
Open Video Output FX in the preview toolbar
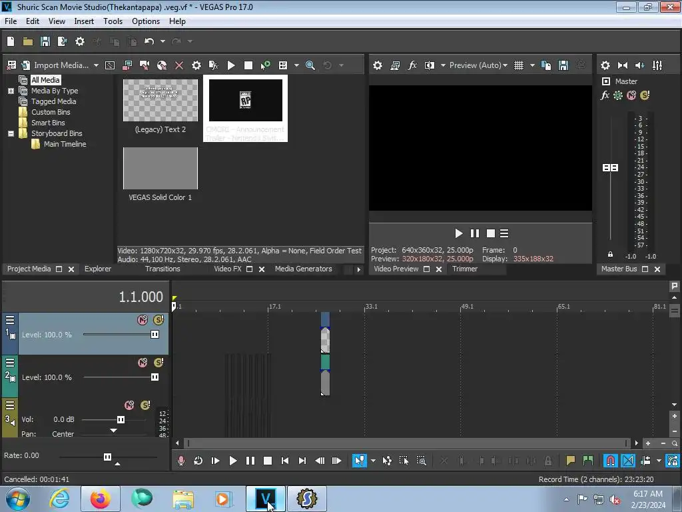tap(412, 65)
